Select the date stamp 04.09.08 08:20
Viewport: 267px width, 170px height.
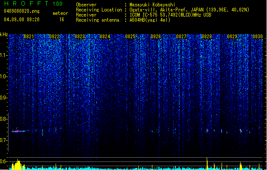[x=22, y=20]
